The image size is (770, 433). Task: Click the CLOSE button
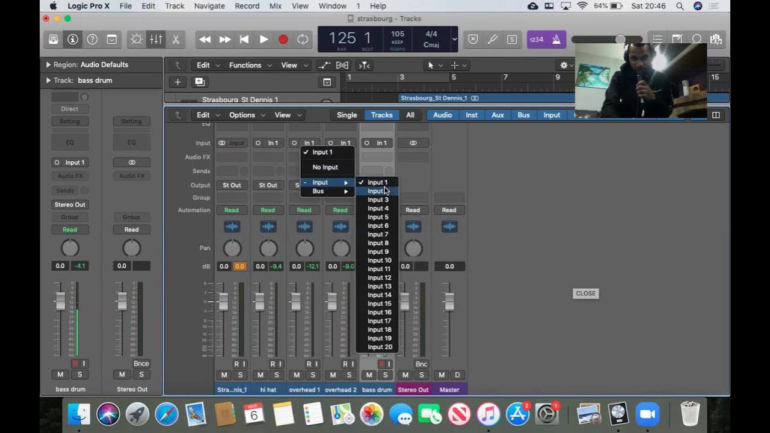585,293
